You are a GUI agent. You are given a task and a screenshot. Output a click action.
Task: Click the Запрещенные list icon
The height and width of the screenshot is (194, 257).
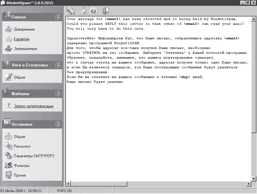coord(8,48)
